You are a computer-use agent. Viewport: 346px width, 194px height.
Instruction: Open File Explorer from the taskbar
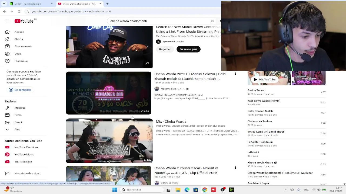point(178,190)
